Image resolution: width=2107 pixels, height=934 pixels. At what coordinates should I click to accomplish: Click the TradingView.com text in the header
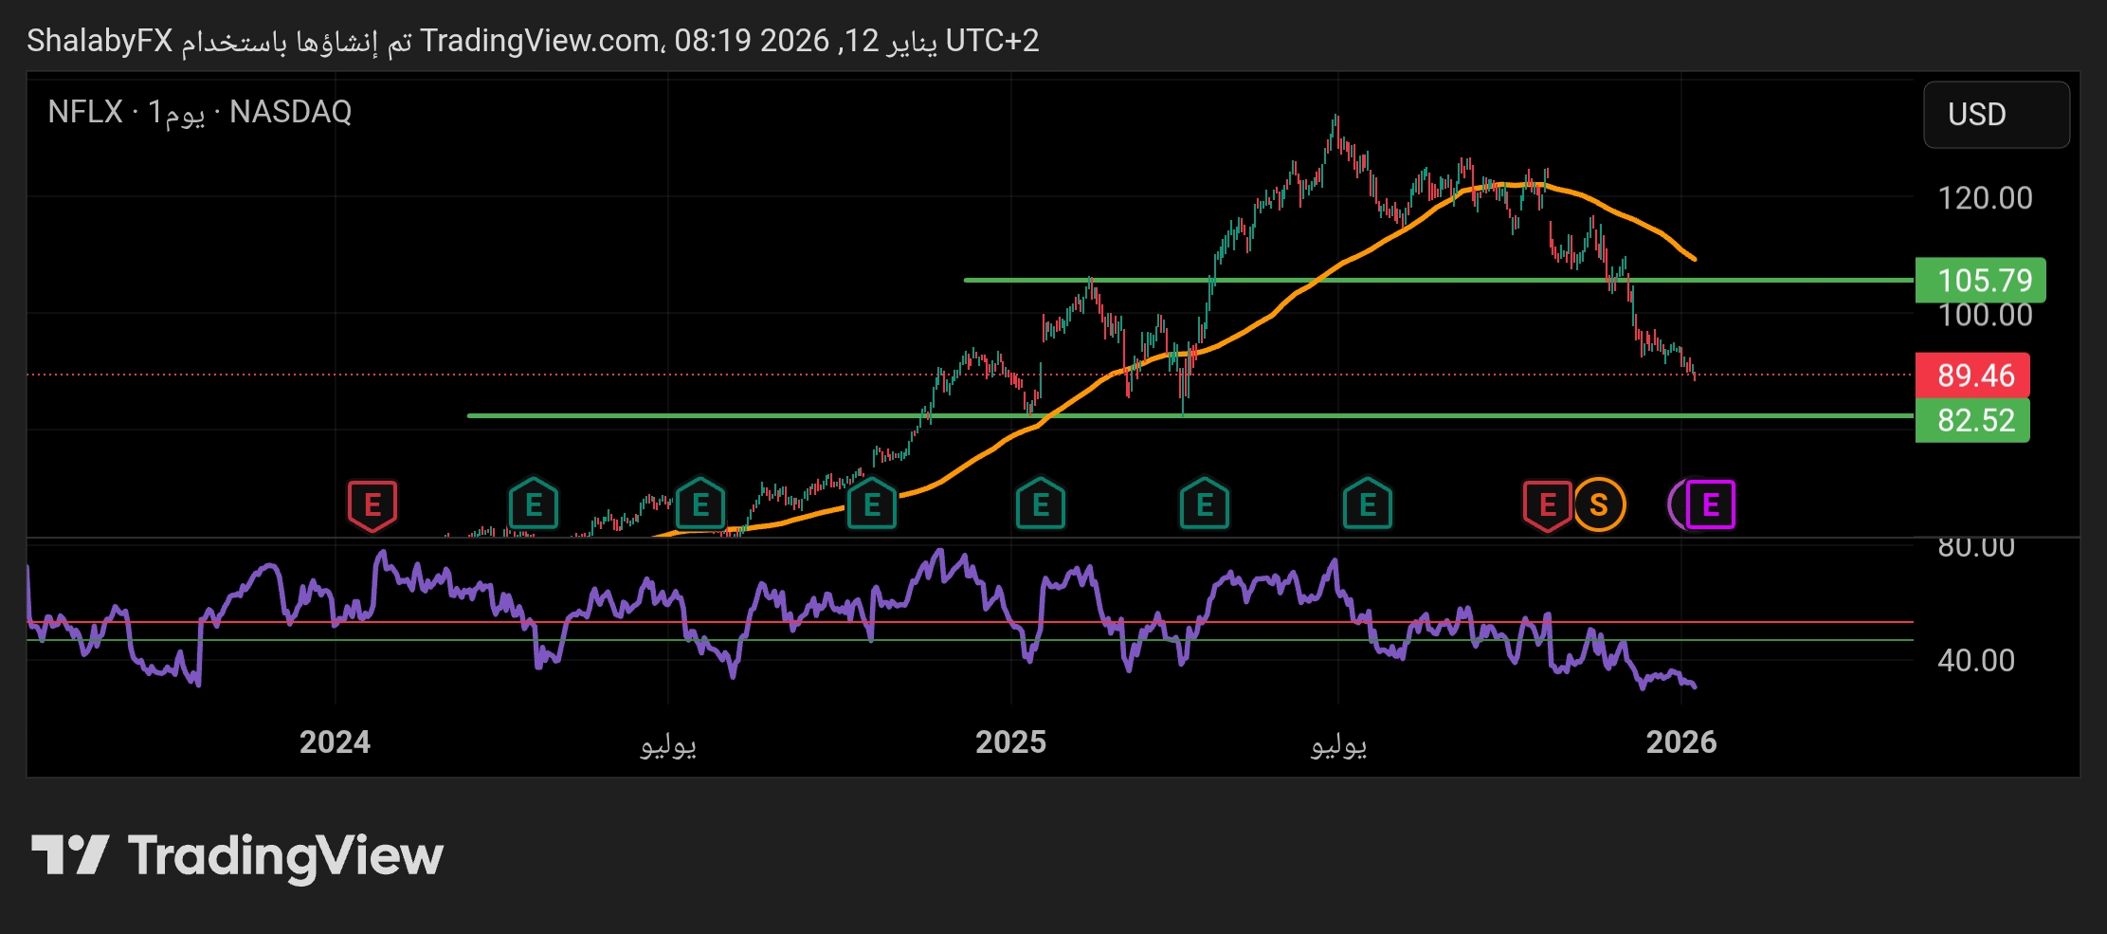coord(540,41)
